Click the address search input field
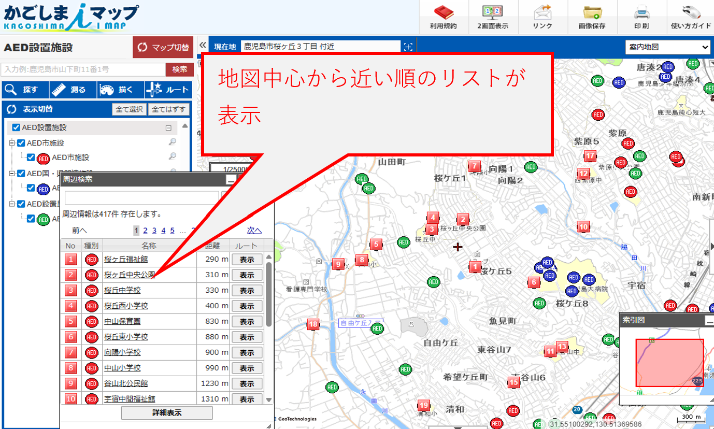The image size is (714, 429). [x=83, y=69]
